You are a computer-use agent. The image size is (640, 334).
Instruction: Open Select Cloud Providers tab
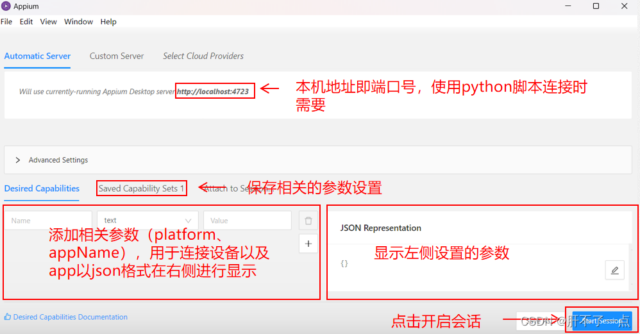pos(203,56)
